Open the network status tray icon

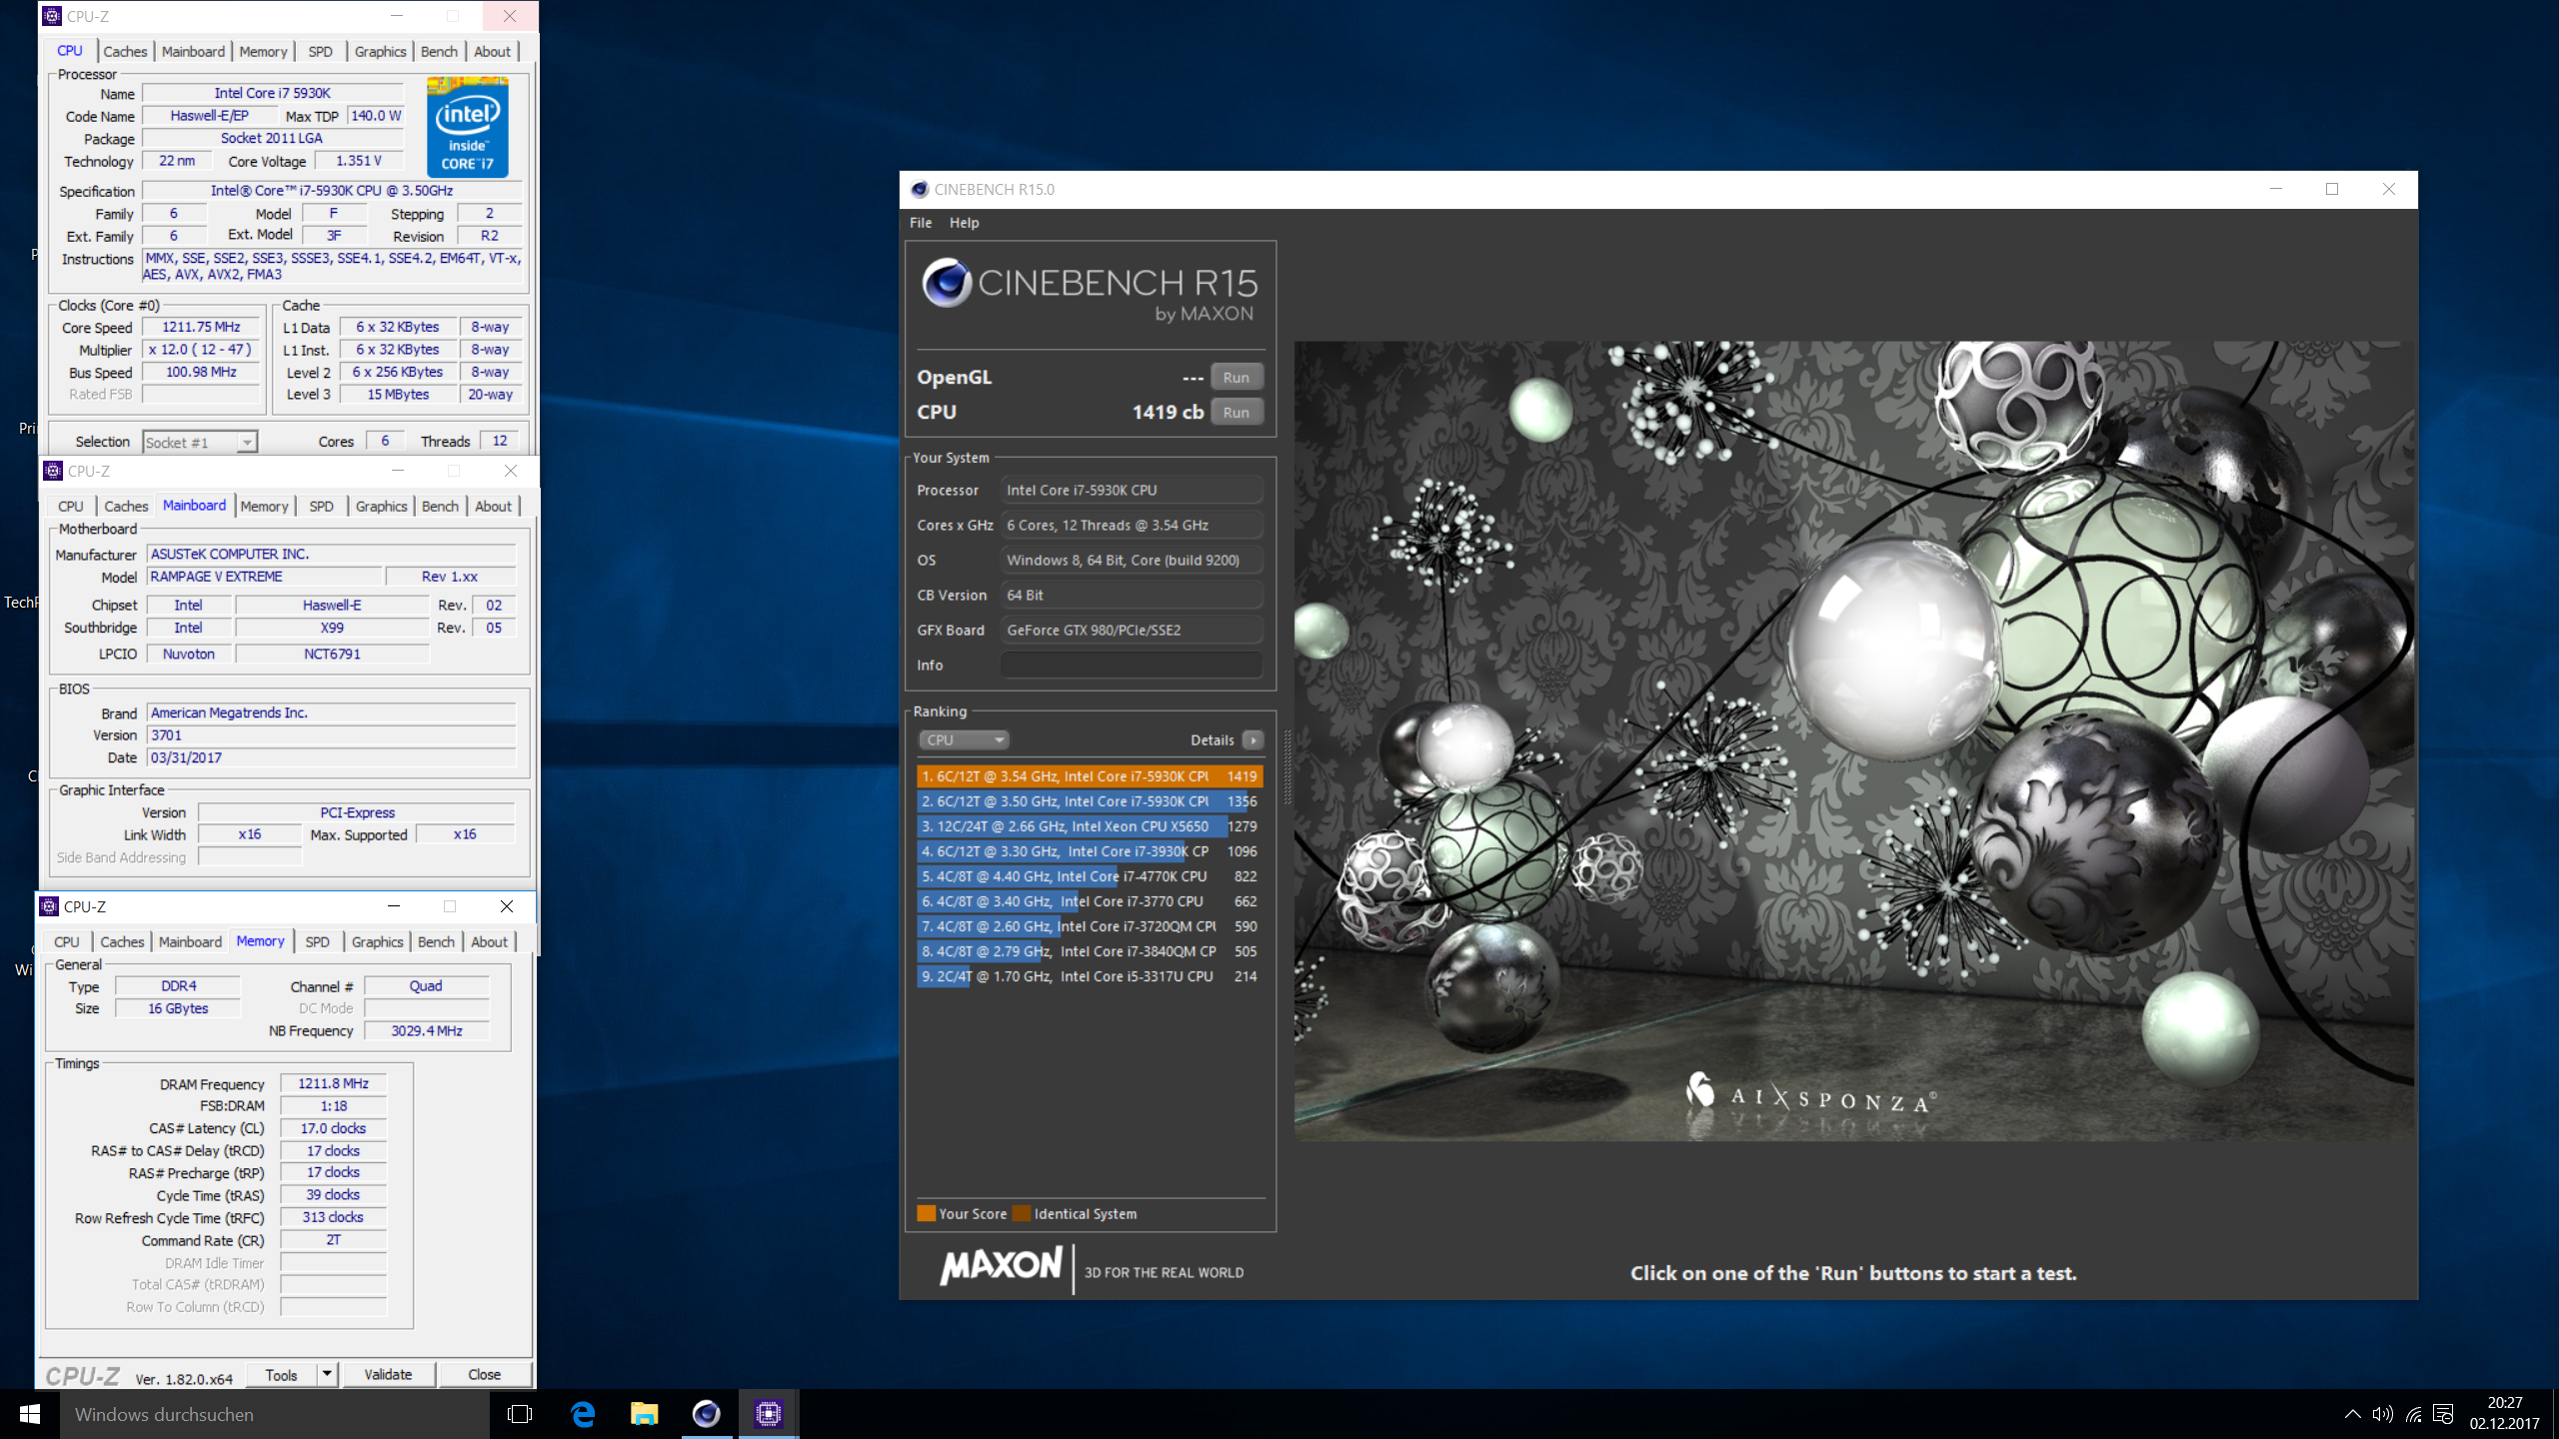[x=2413, y=1414]
